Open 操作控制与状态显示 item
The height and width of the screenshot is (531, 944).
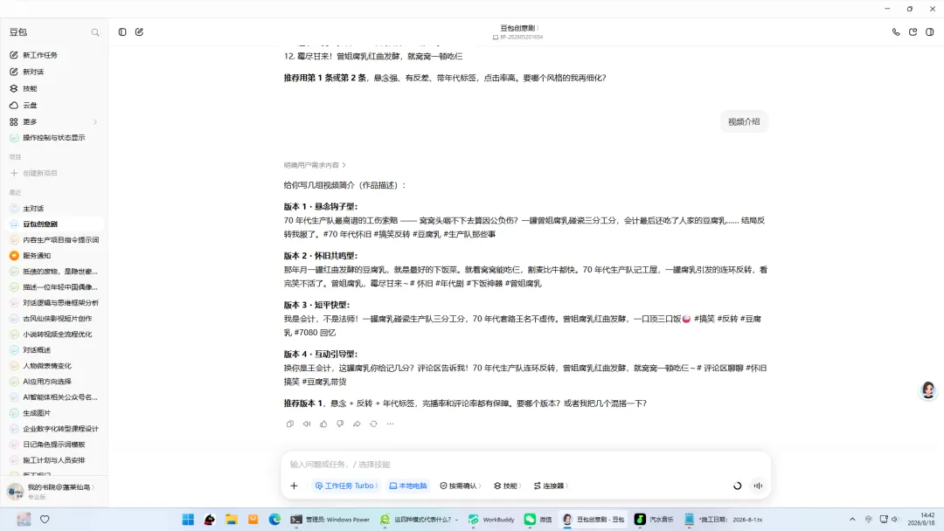[x=54, y=138]
